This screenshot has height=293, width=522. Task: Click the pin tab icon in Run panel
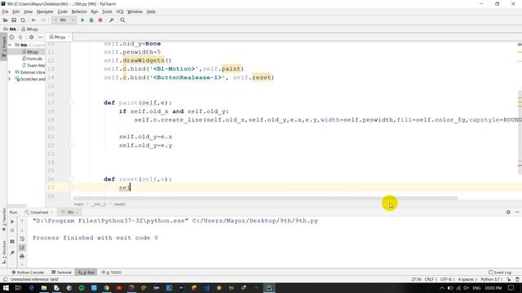[12, 253]
